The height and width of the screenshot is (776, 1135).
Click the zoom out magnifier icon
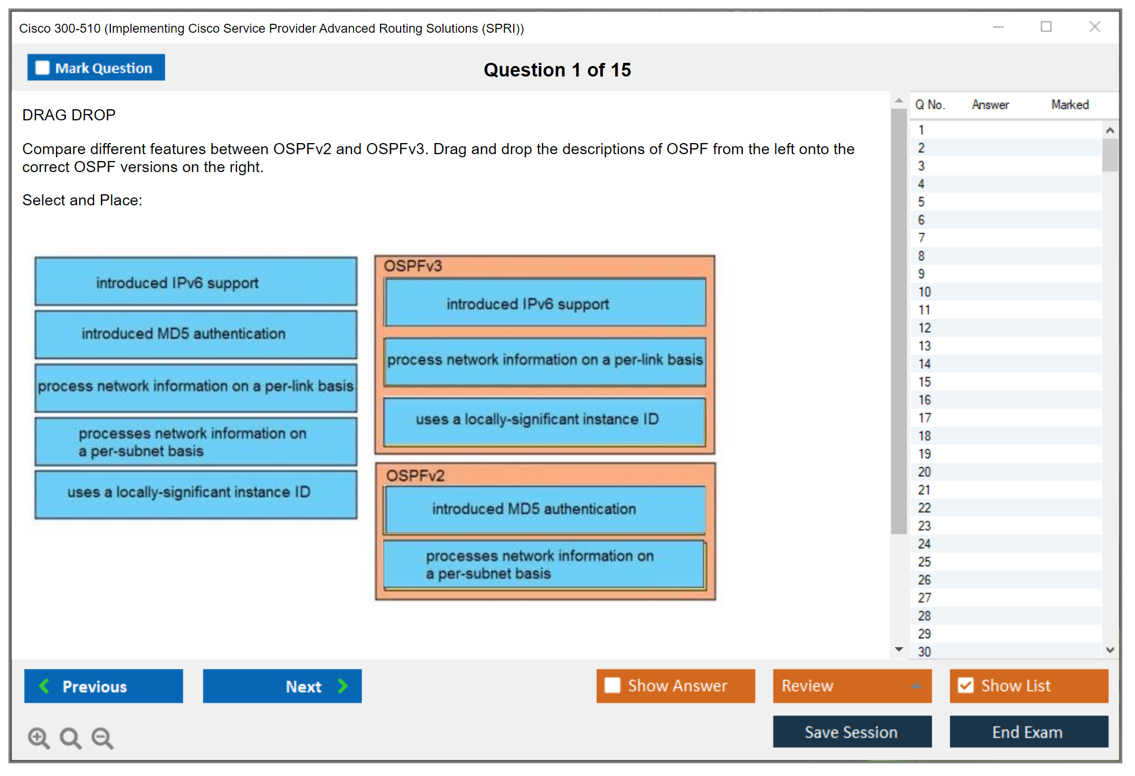(x=102, y=737)
